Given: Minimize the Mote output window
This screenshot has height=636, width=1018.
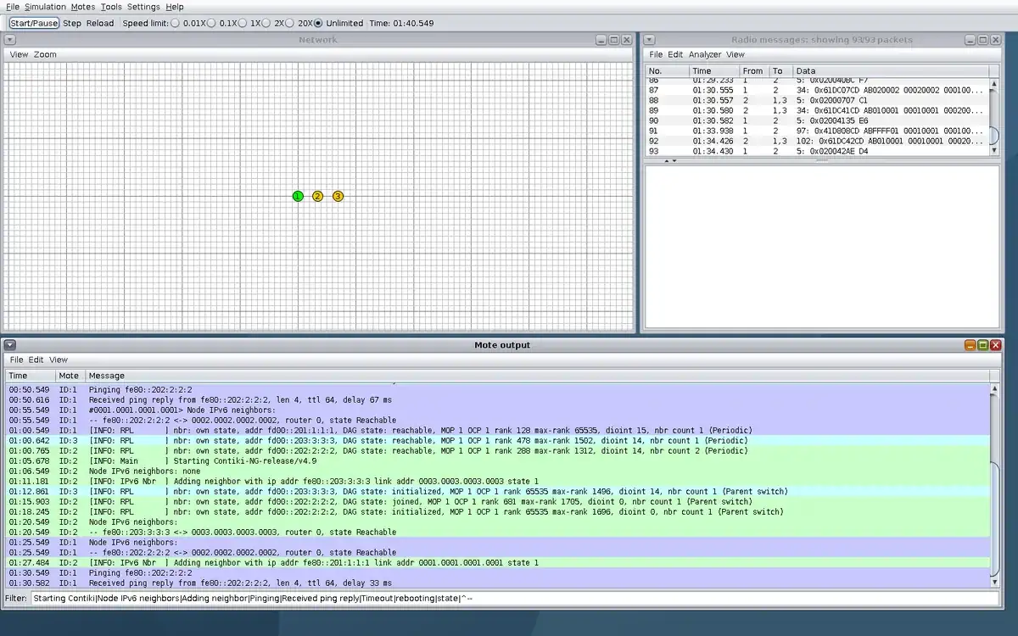Looking at the screenshot, I should pos(970,345).
